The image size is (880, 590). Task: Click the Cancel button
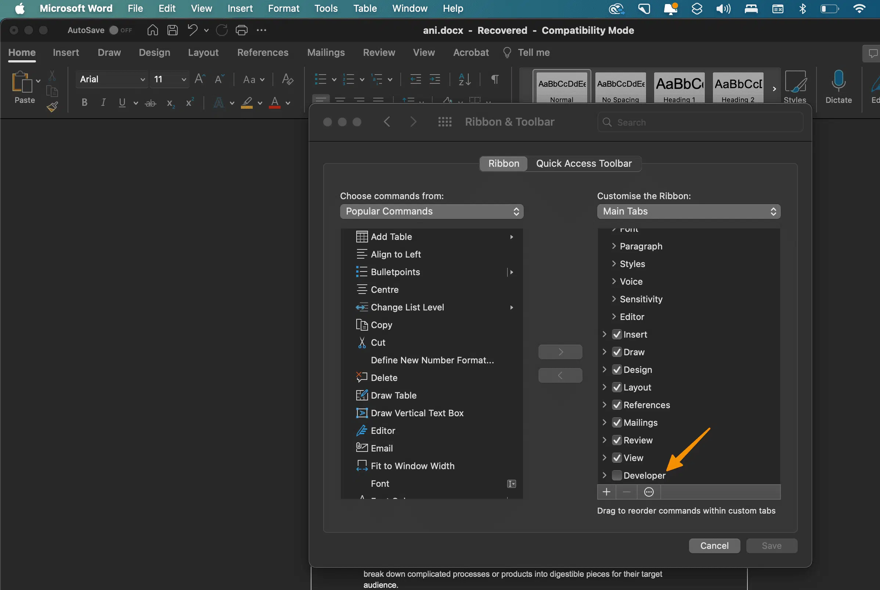(715, 546)
